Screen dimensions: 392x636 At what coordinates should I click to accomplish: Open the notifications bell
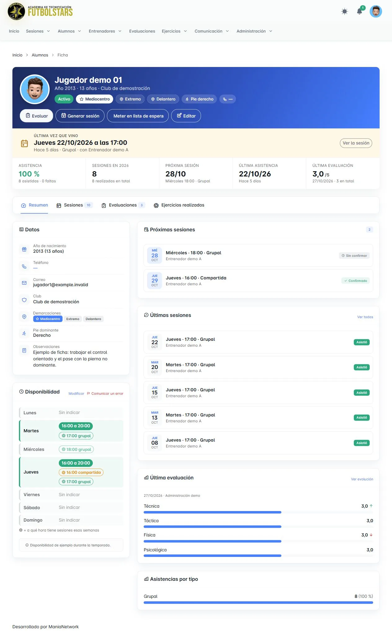tap(360, 11)
